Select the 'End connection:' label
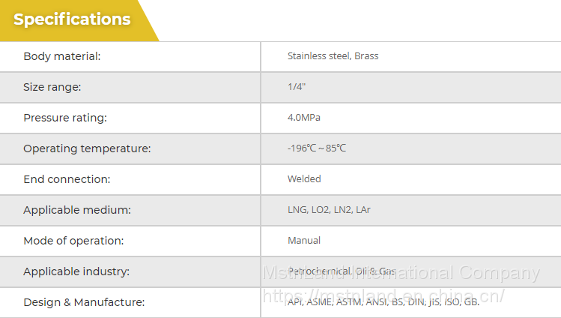Screen dimensions: 561x318 coord(67,179)
